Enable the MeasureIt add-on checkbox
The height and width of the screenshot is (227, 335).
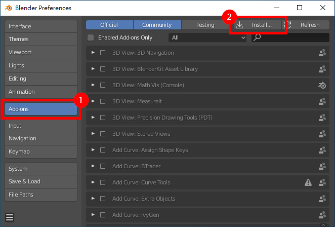[x=103, y=101]
